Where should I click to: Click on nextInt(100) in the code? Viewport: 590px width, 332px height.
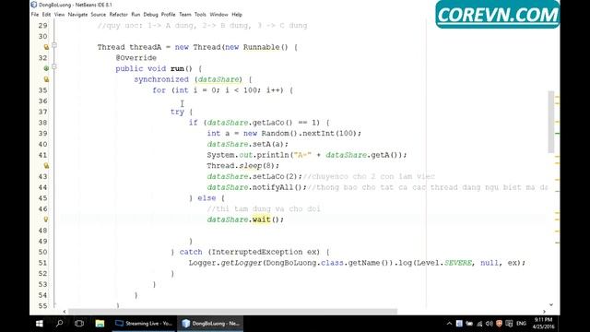(x=331, y=133)
